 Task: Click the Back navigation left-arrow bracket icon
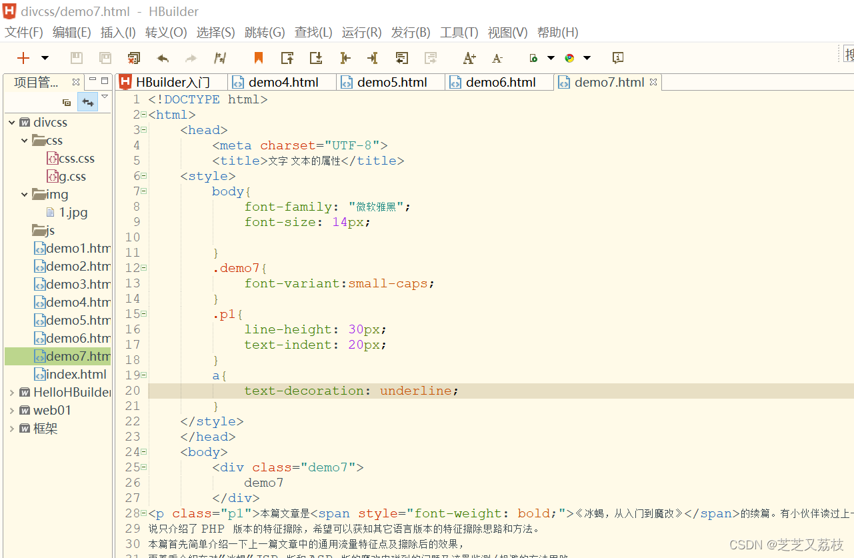coord(345,58)
